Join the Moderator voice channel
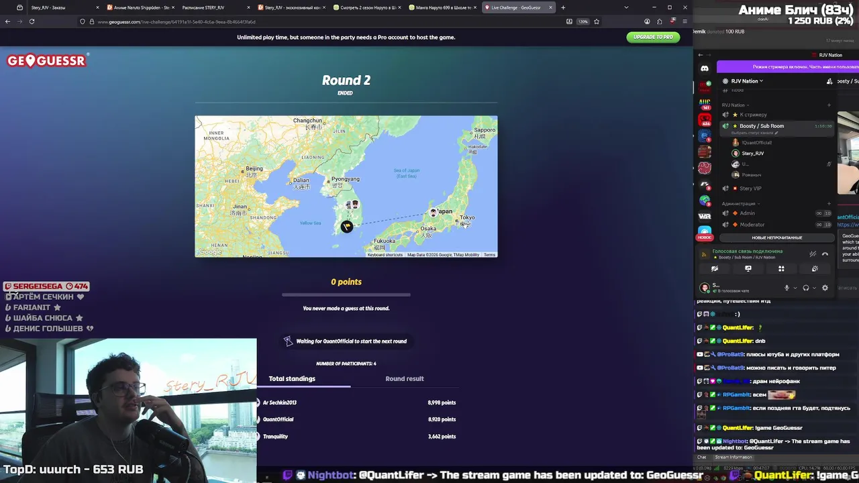 click(x=777, y=225)
